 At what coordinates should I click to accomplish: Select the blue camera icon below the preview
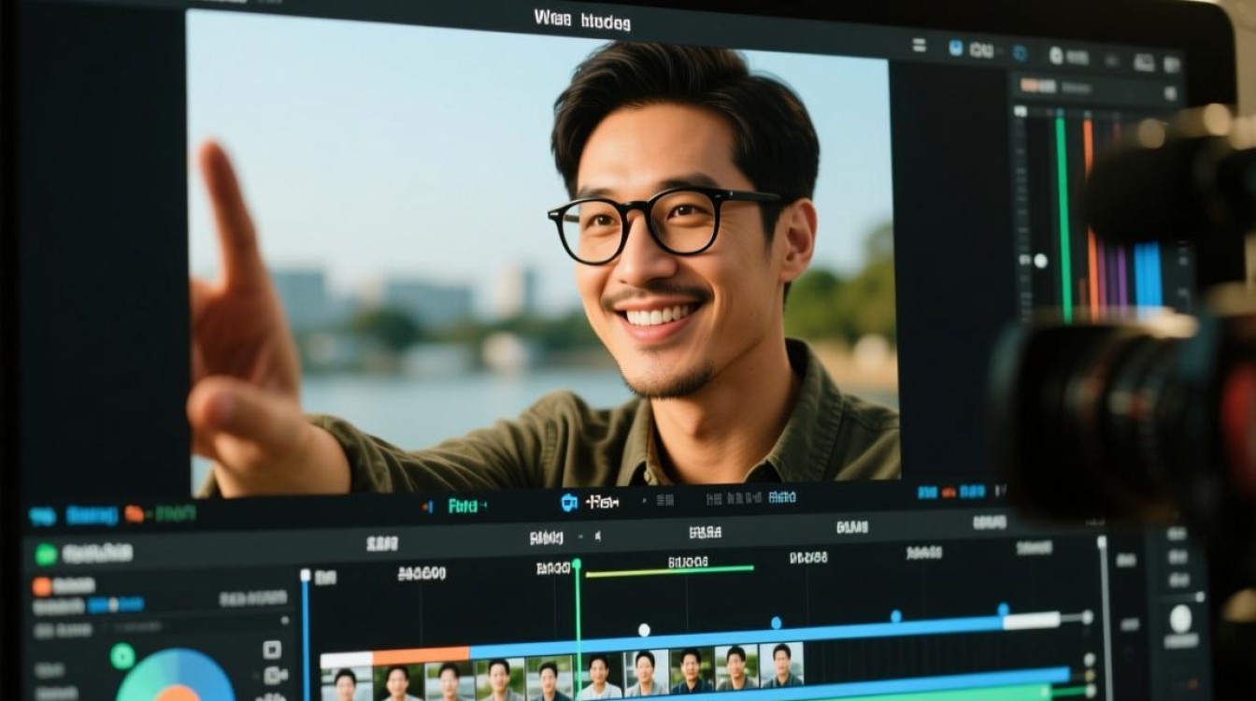coord(569,503)
